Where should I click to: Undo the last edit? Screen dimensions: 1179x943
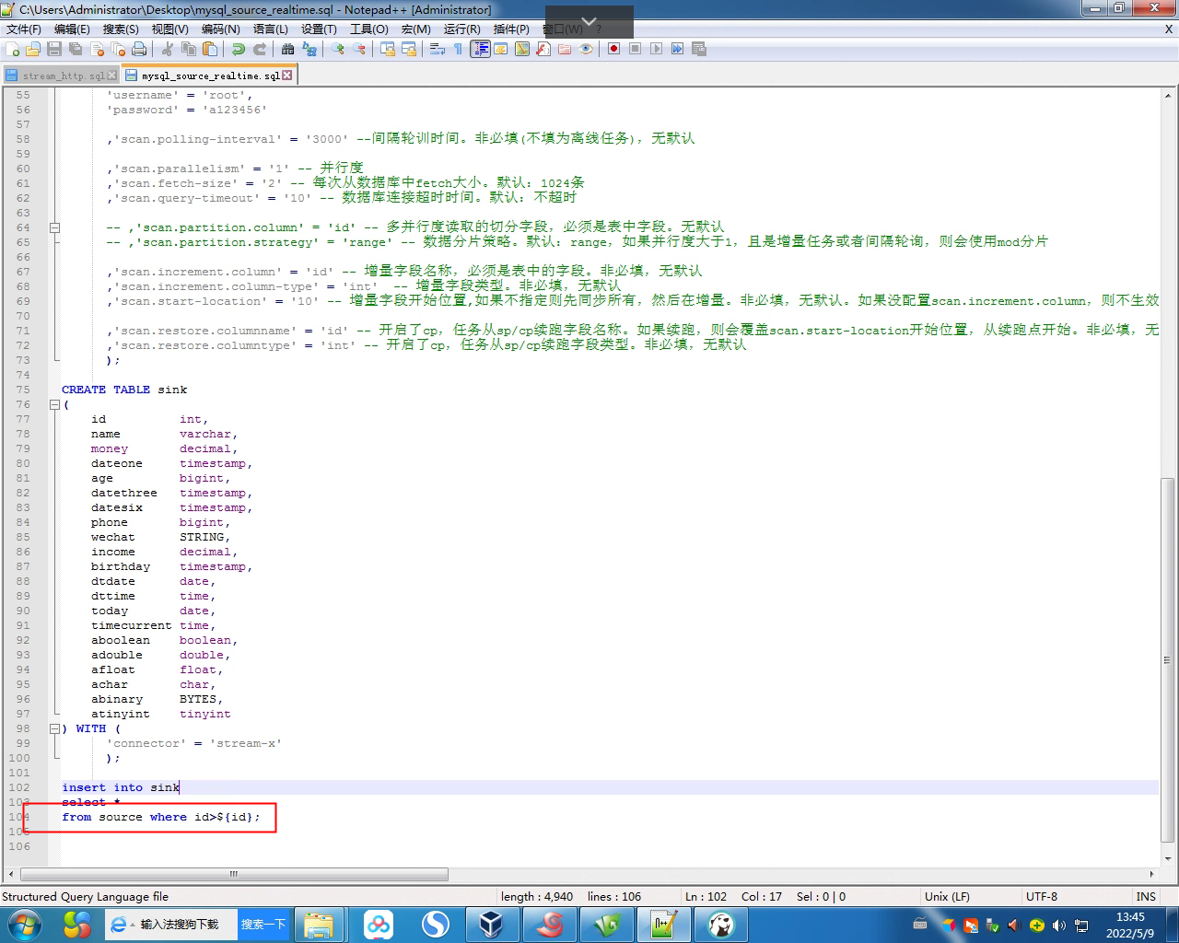(x=237, y=49)
